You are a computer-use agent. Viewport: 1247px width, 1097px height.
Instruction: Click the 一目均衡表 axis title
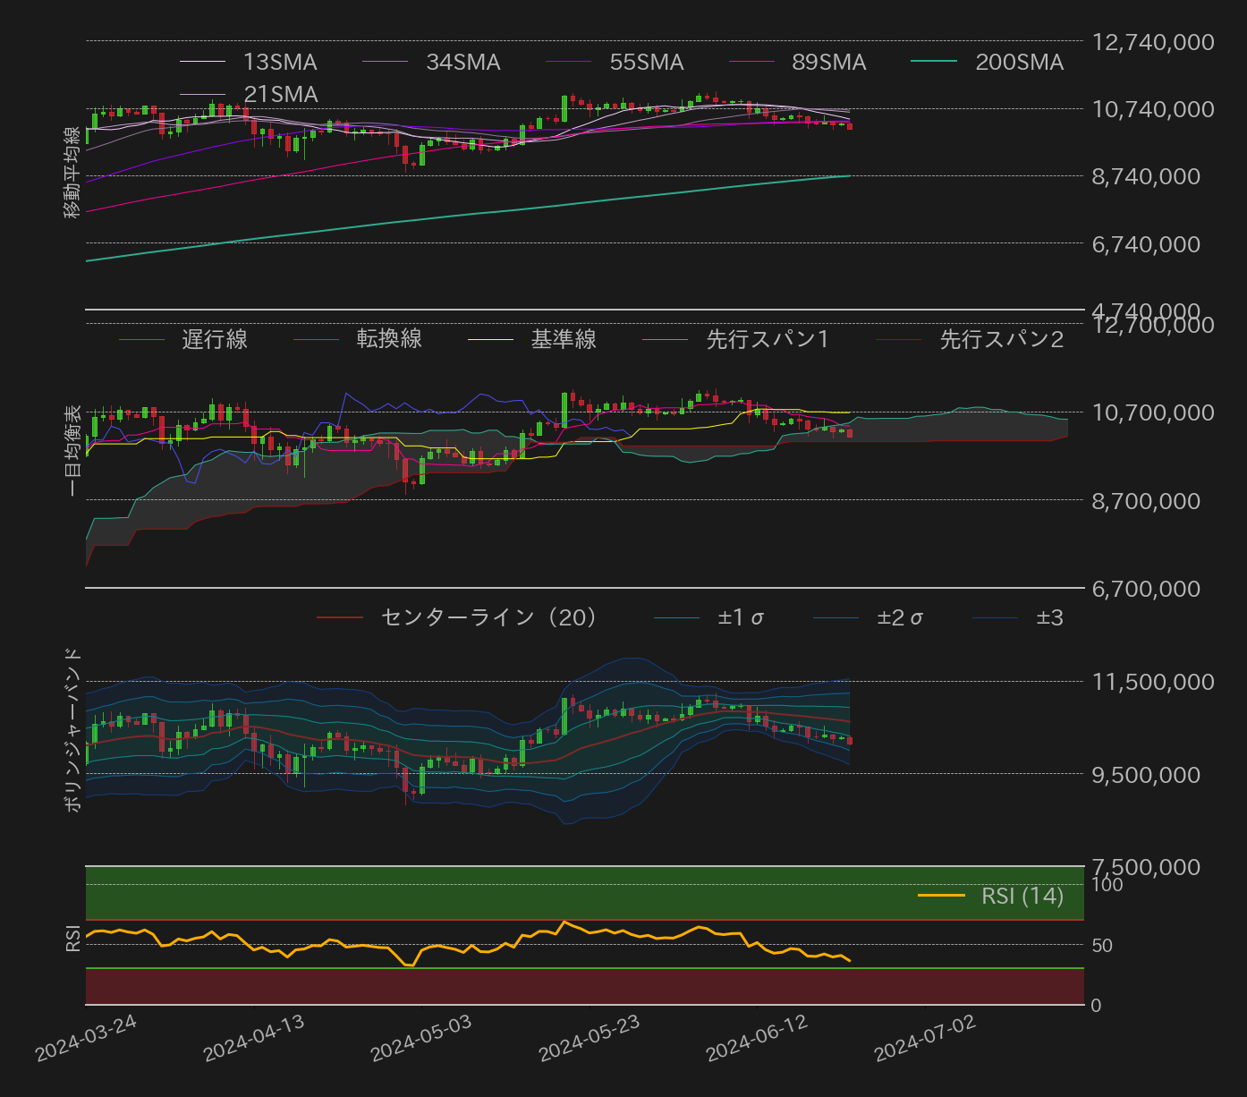[72, 450]
